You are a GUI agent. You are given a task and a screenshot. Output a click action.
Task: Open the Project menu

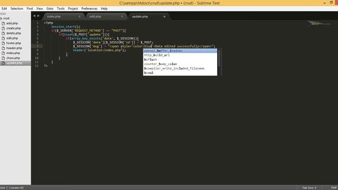pyautogui.click(x=73, y=8)
